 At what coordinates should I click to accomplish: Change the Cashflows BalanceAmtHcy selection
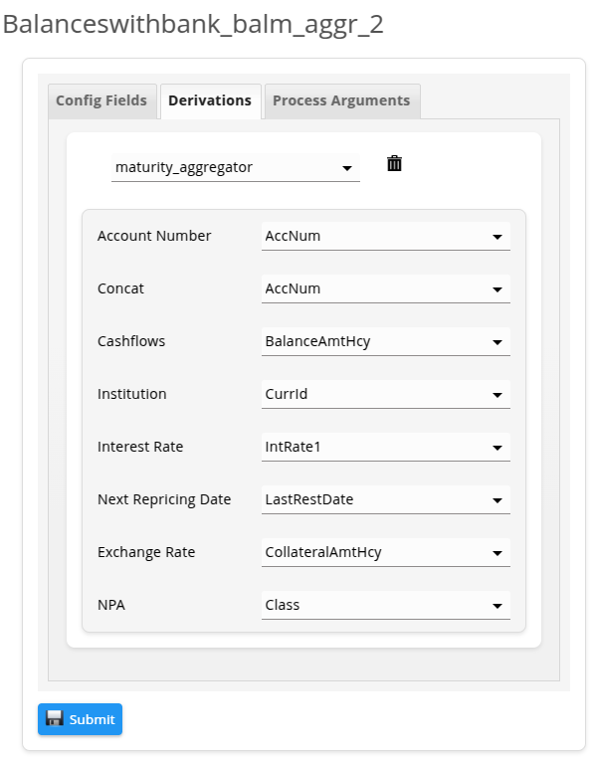[385, 341]
